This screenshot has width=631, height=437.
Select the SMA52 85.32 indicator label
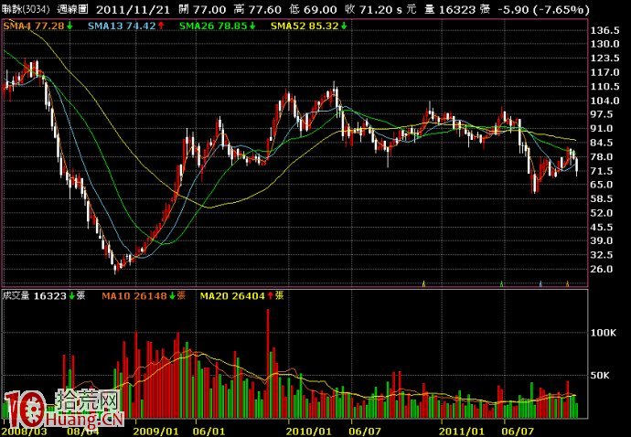[x=305, y=27]
